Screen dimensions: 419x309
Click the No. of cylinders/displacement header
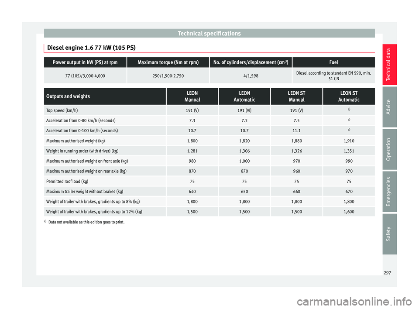pos(251,62)
